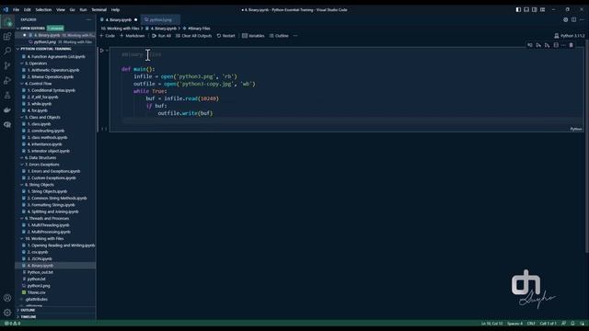Open the Variables panel button
589x331 pixels.
tap(254, 36)
